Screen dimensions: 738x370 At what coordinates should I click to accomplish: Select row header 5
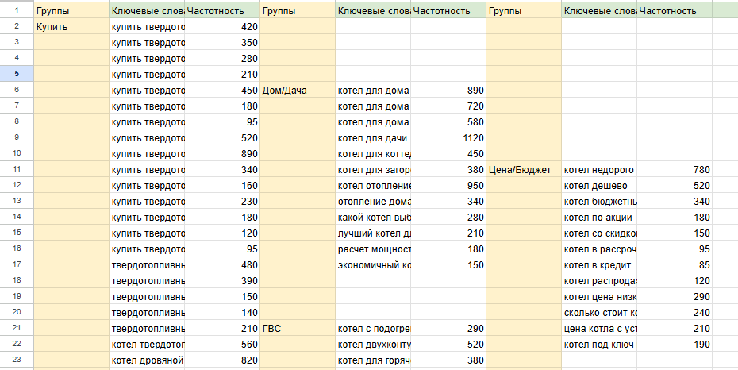point(17,74)
